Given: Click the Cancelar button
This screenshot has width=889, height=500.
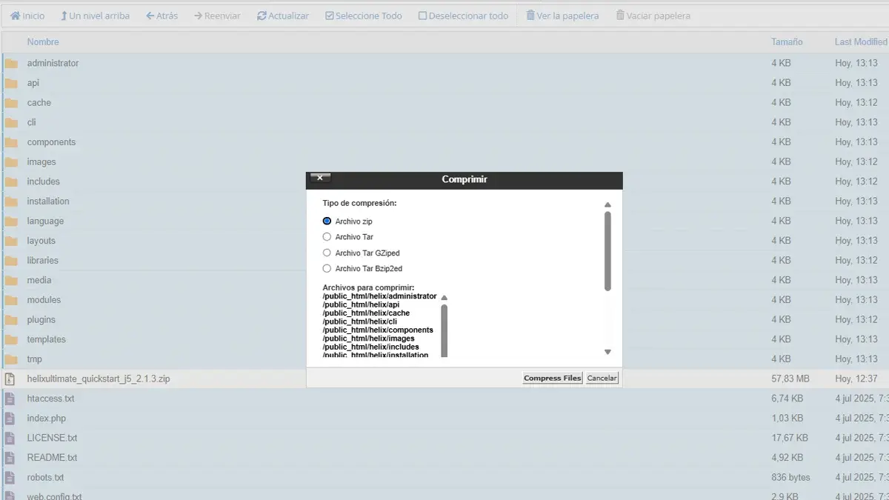Looking at the screenshot, I should [602, 378].
